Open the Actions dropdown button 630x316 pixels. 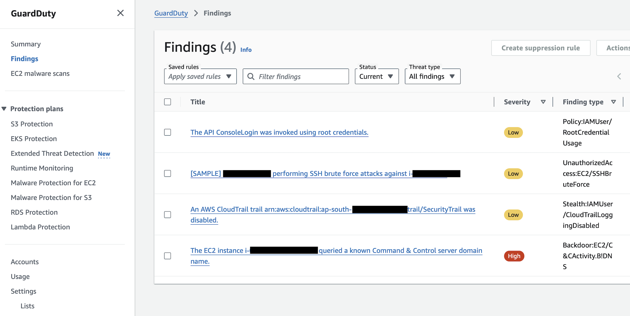click(x=613, y=48)
